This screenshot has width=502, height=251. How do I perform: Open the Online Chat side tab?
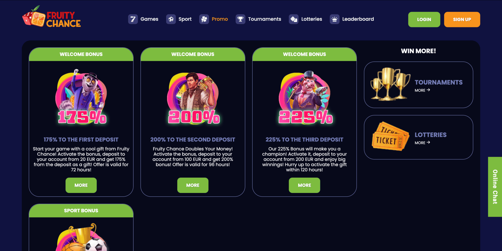(x=495, y=187)
